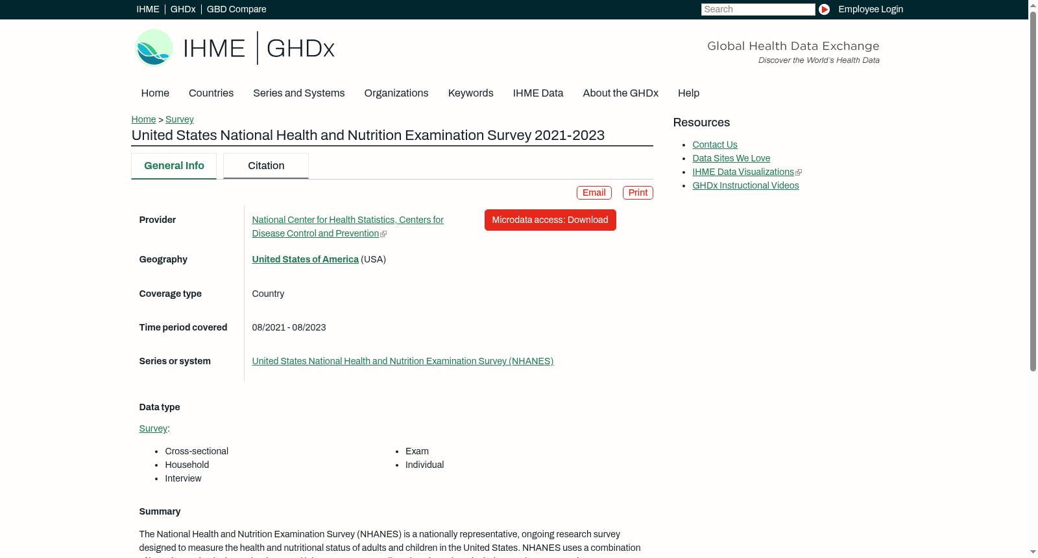Screen dimensions: 1038x558
Task: Open the Keywords menu
Action: [471, 93]
